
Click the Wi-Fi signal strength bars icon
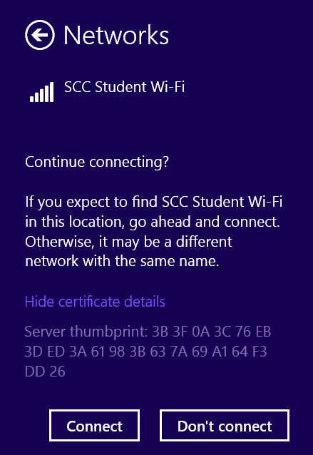(42, 92)
